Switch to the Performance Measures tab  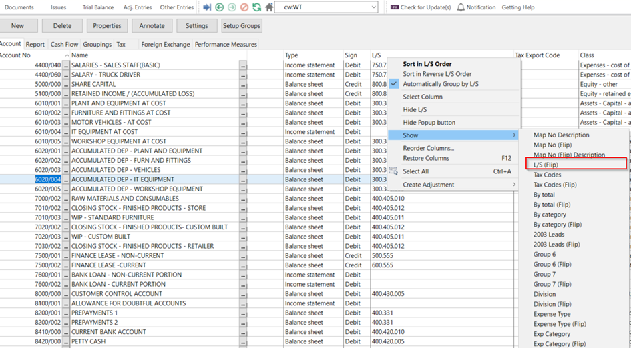click(x=226, y=45)
